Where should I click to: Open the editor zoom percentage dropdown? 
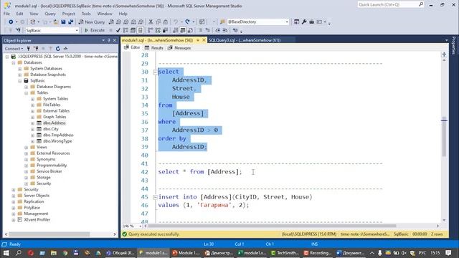141,226
